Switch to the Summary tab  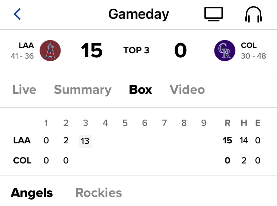click(83, 90)
